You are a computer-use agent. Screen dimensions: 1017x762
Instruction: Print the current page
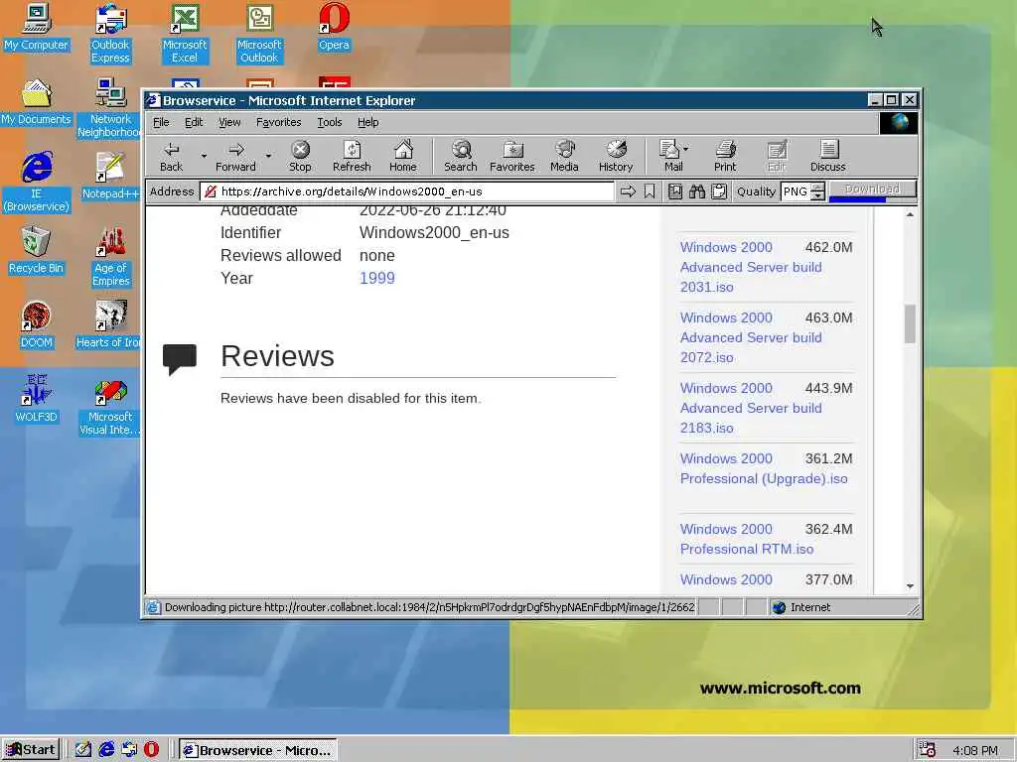click(x=725, y=156)
